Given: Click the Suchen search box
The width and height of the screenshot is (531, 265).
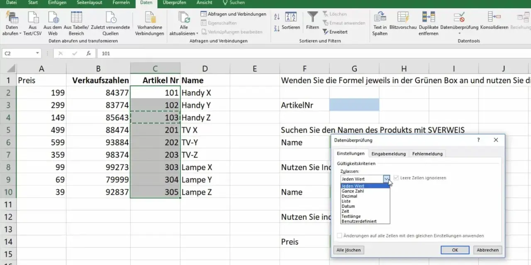Looking at the screenshot, I should (234, 2).
